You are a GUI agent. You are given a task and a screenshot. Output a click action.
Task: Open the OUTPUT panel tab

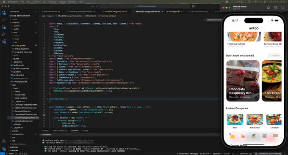tap(46, 131)
